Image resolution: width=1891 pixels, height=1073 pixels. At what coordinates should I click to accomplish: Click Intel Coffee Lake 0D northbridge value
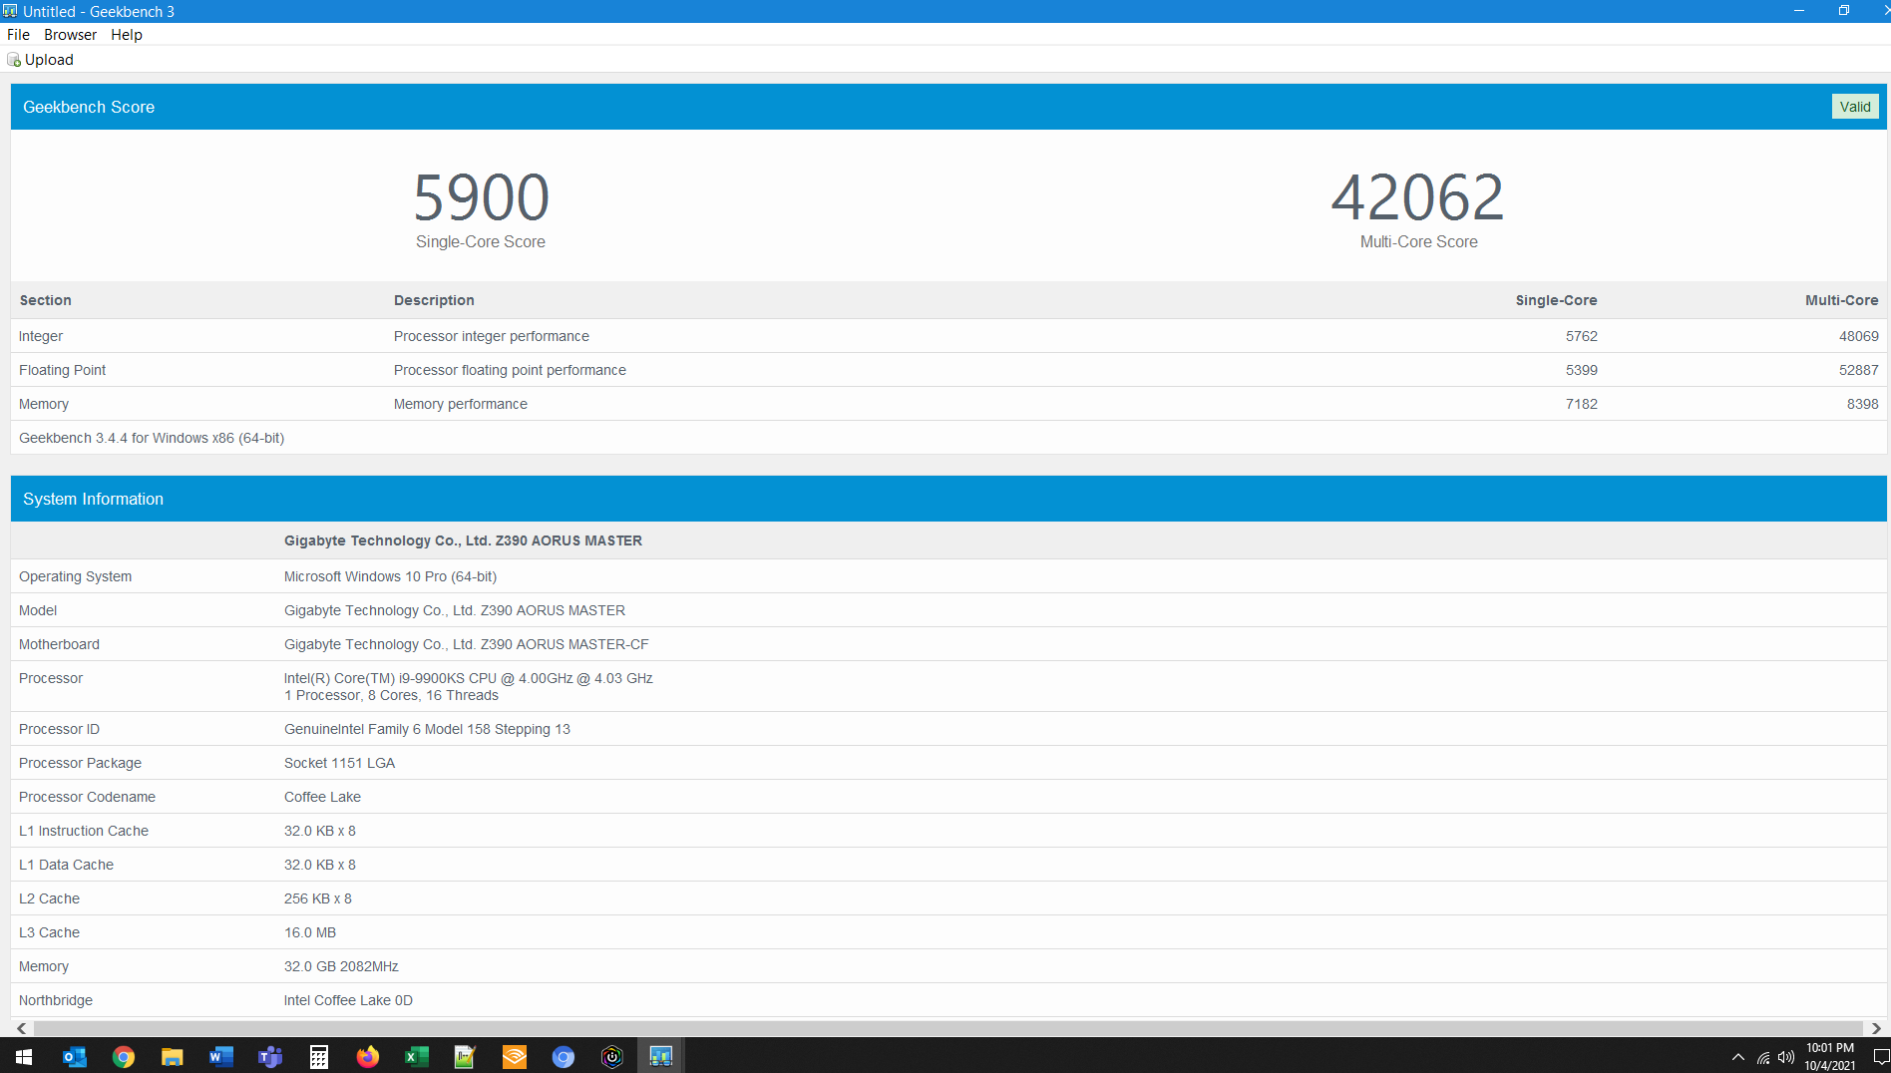(x=348, y=1000)
